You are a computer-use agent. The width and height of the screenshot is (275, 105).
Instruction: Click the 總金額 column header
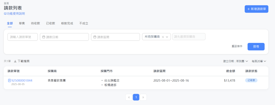click(x=231, y=71)
